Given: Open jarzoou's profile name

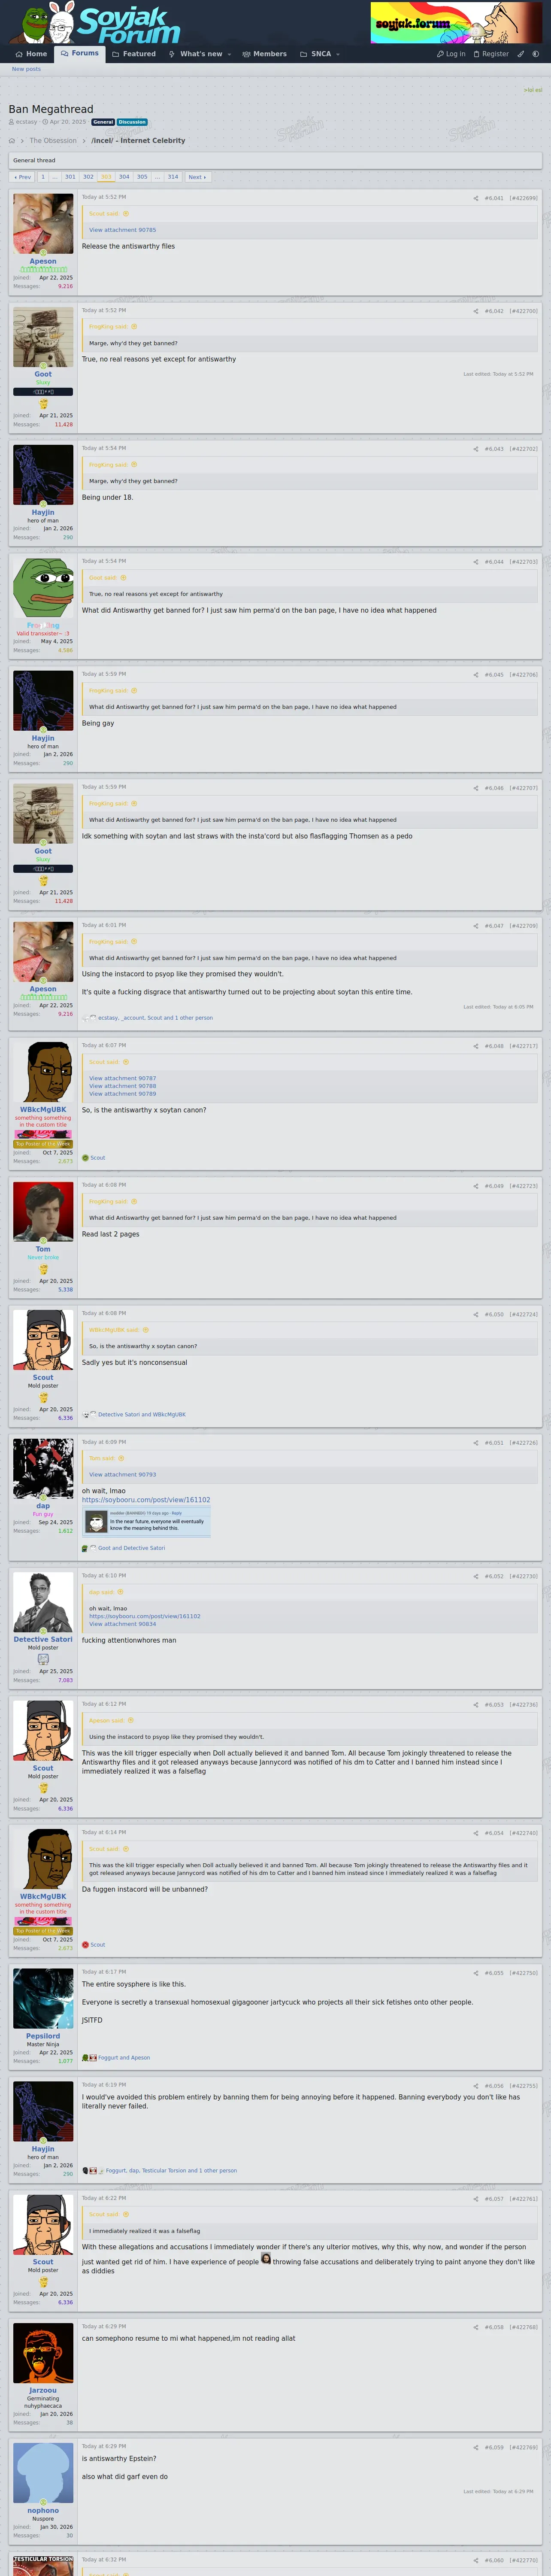Looking at the screenshot, I should 43,2390.
